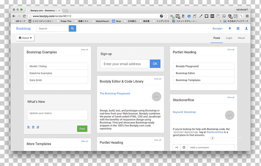The height and width of the screenshot is (166, 261).
Task: Open the Keyword: Bootstrap link
Action: point(184,112)
